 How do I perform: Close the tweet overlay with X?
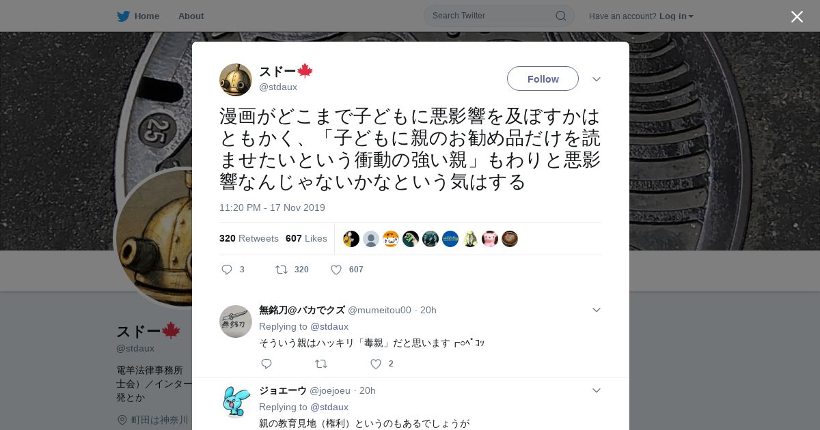(x=797, y=16)
